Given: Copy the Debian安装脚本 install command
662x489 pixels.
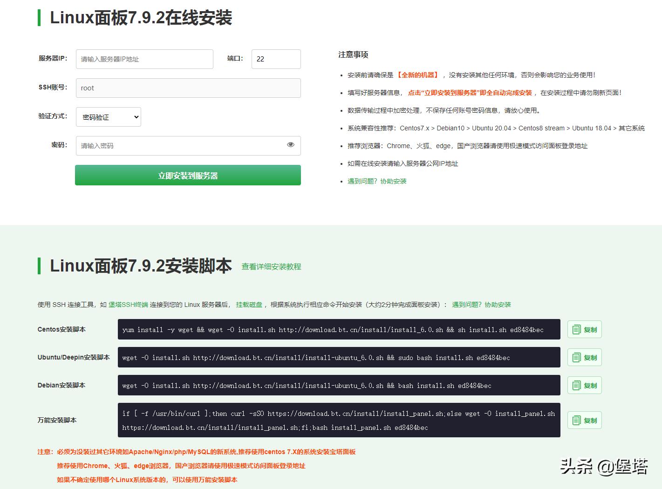Looking at the screenshot, I should point(584,385).
